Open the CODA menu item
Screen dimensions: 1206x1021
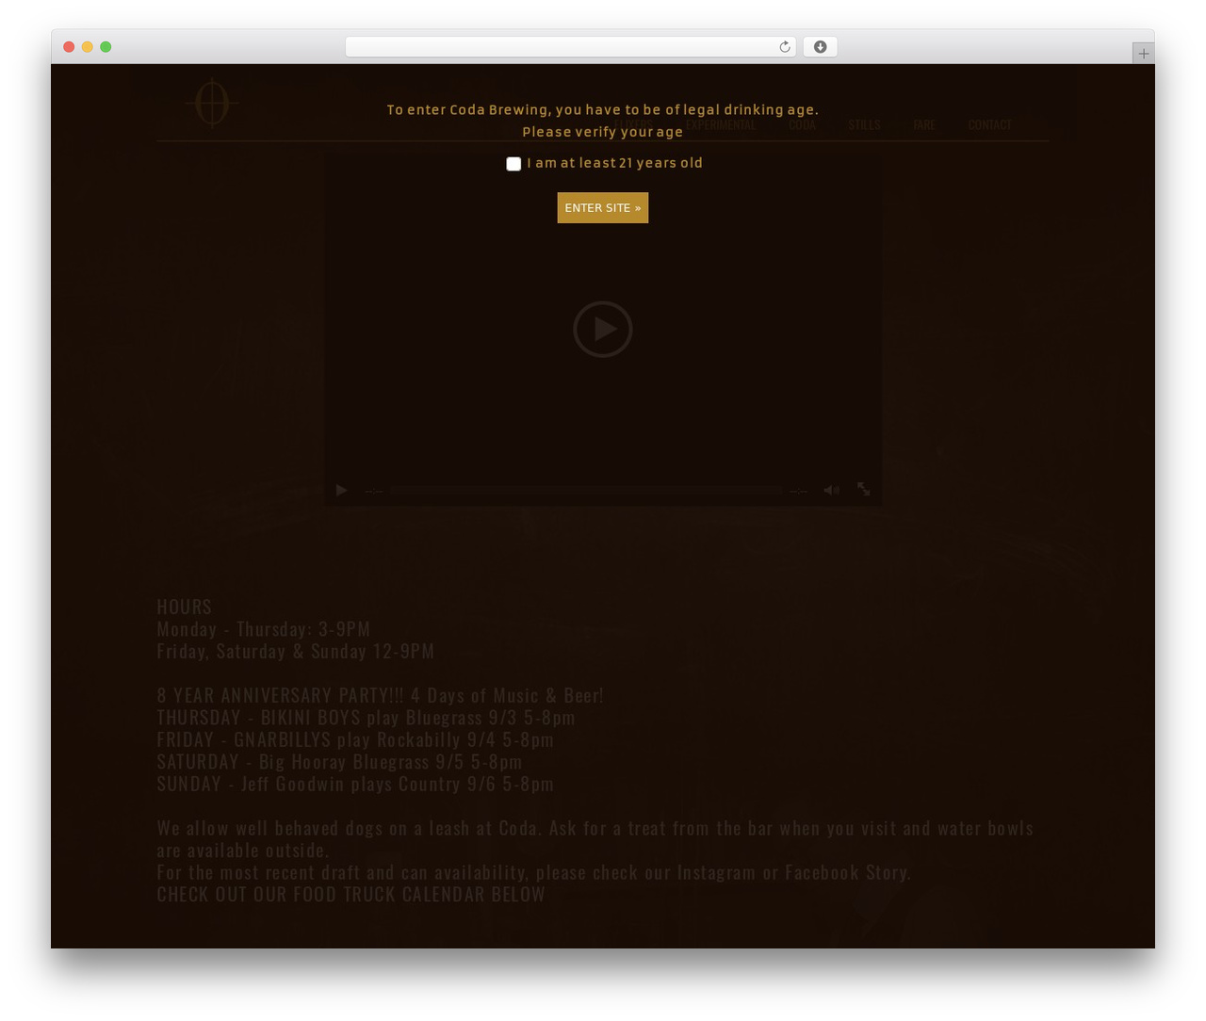(x=802, y=124)
